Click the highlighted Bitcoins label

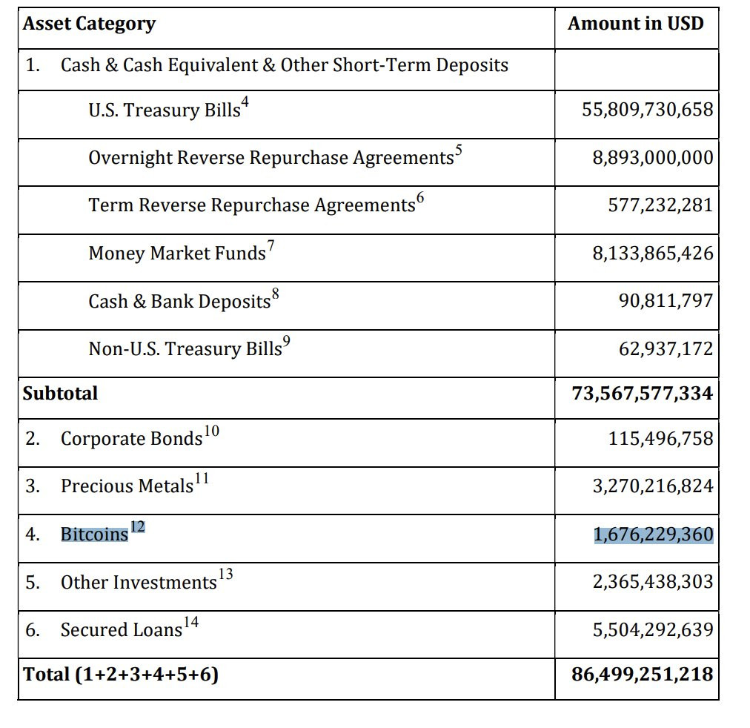[x=95, y=535]
